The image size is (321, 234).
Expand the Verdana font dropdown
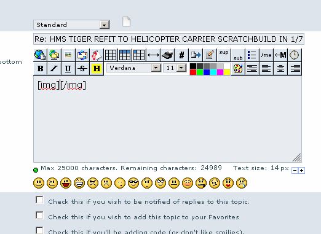tap(133, 68)
